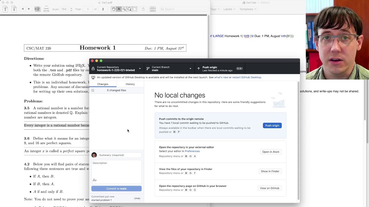Click the "Homework 1" title in the PDF
The width and height of the screenshot is (369, 207).
(x=98, y=48)
